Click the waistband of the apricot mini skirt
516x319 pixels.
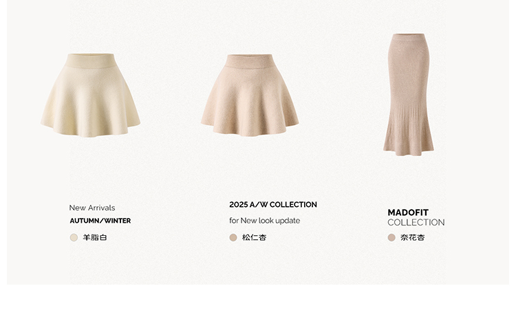click(250, 61)
